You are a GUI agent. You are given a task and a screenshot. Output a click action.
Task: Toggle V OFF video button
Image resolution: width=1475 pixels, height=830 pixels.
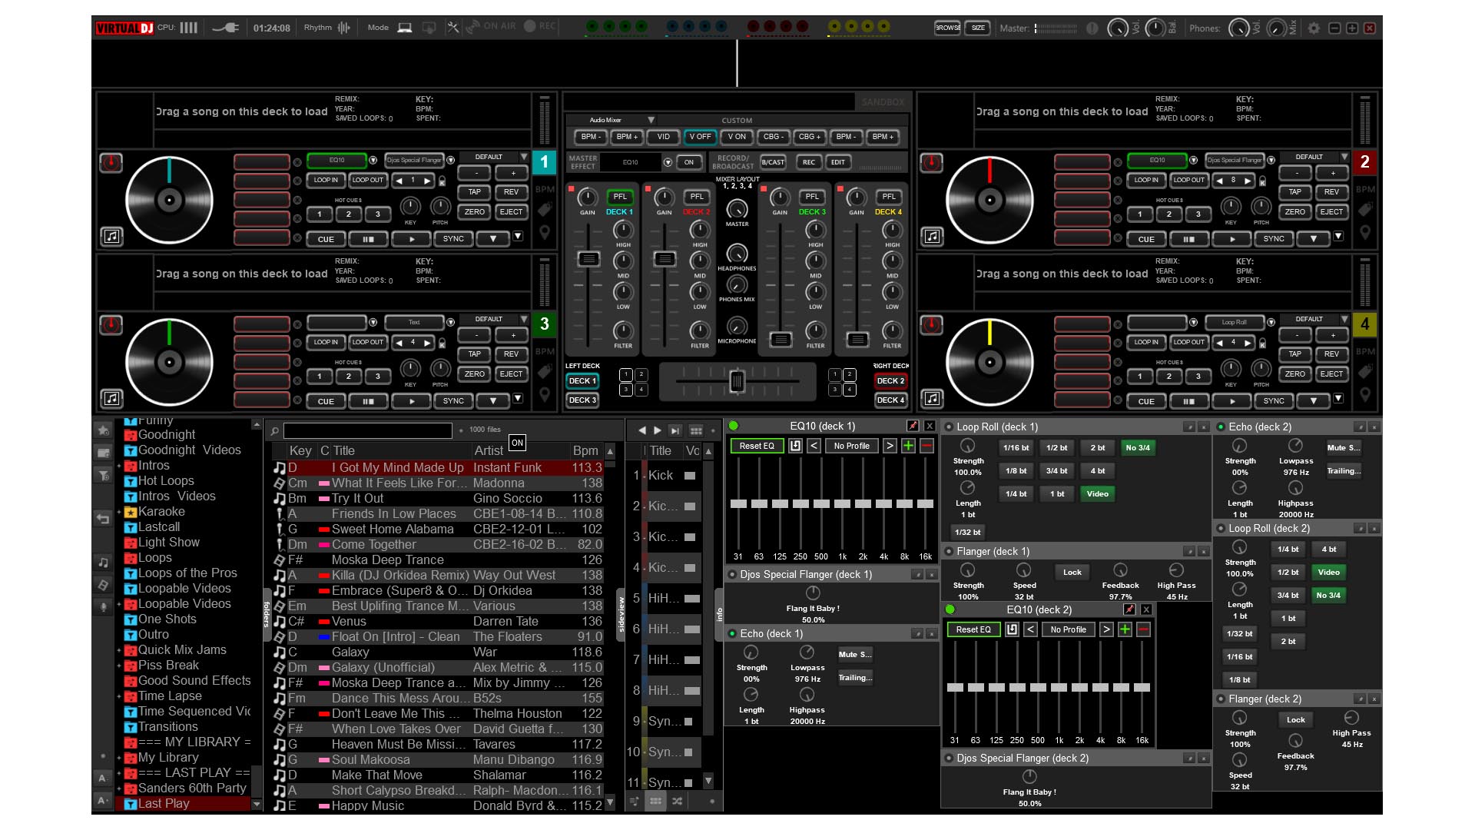[700, 137]
